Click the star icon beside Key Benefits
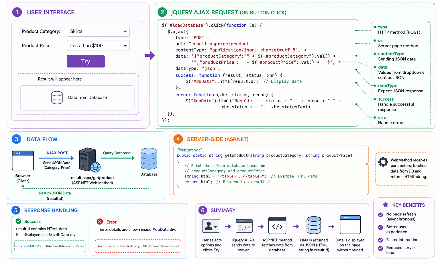440x264 pixels. pos(386,205)
